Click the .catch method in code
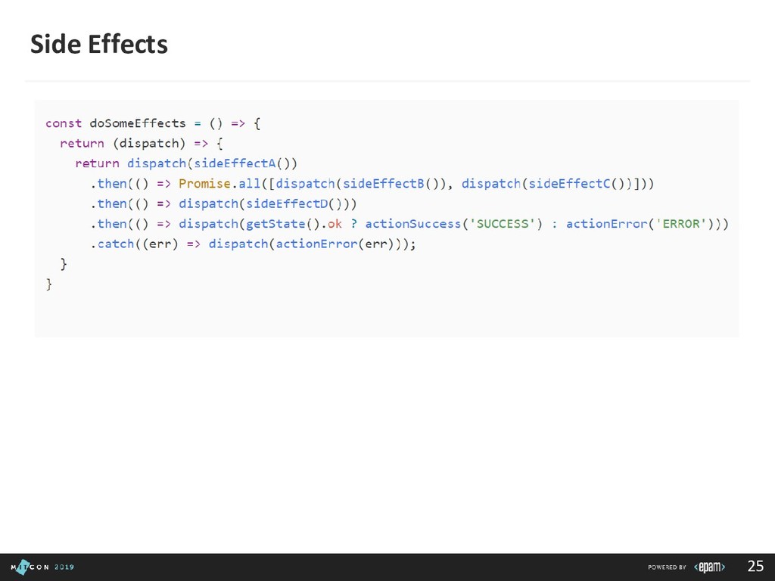The image size is (775, 581). coord(112,244)
